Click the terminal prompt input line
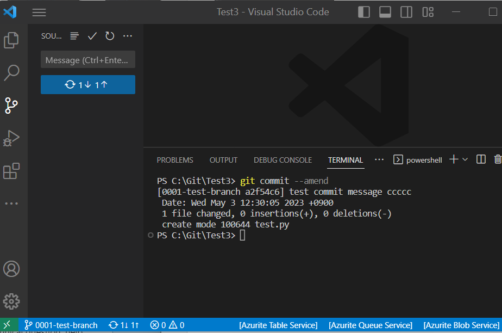 (201, 235)
